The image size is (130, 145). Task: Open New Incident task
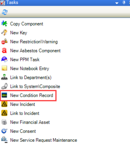point(23,104)
